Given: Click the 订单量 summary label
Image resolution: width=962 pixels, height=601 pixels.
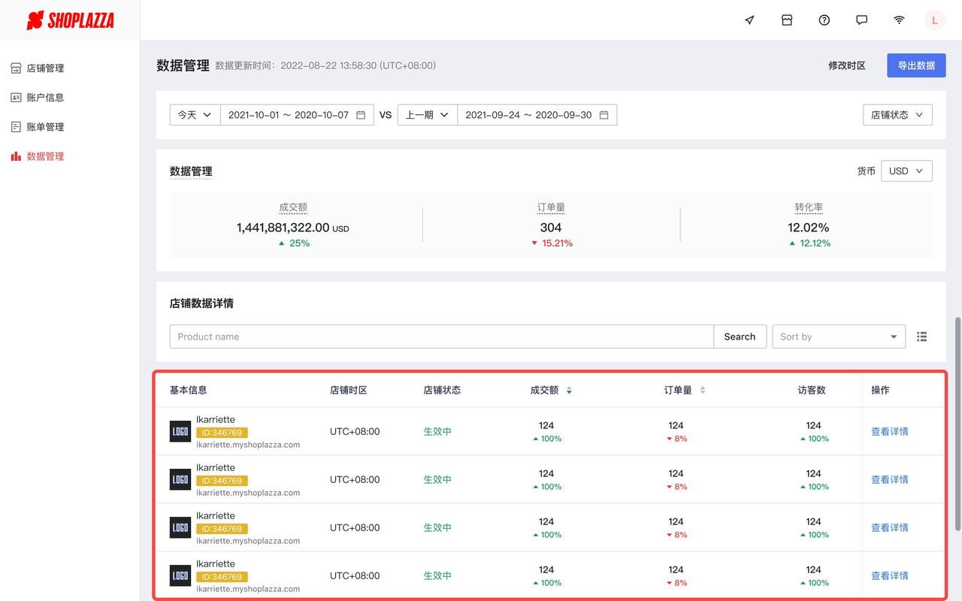Looking at the screenshot, I should (x=551, y=208).
